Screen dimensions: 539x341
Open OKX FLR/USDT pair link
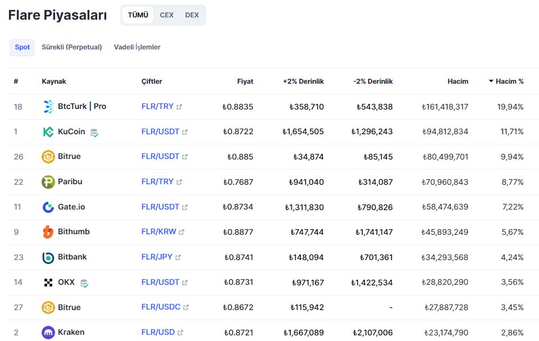click(x=160, y=282)
